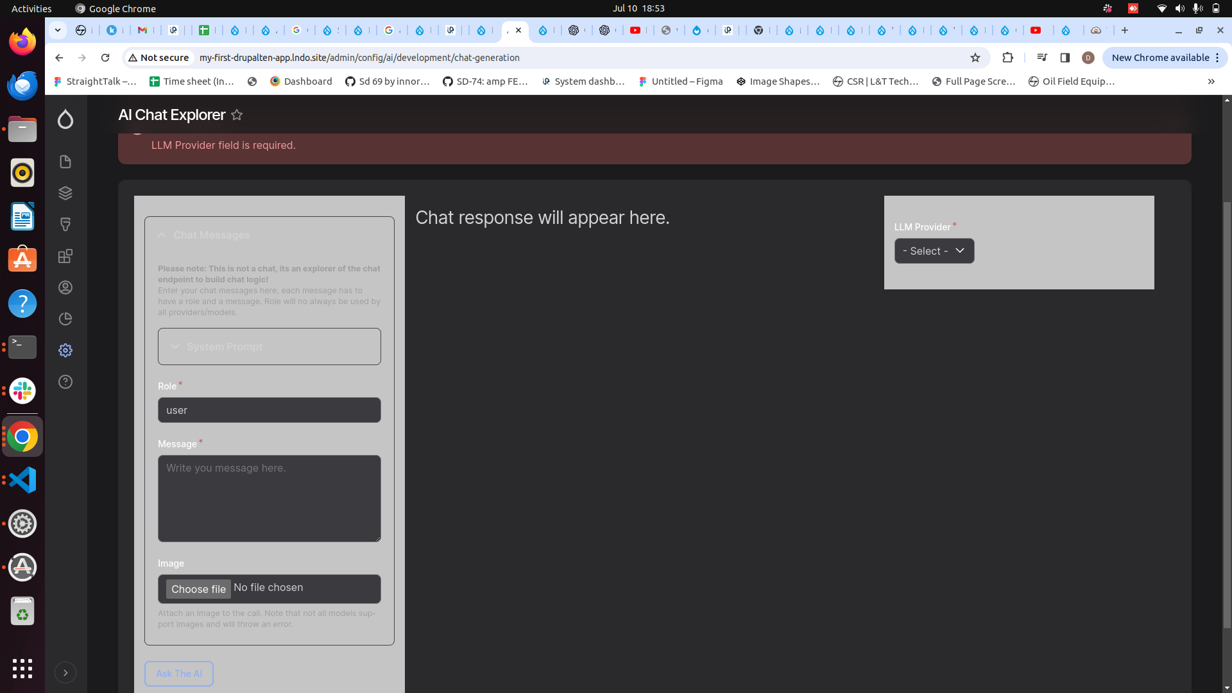Open the Extend modules blocks icon
Viewport: 1232px width, 693px height.
[x=65, y=256]
